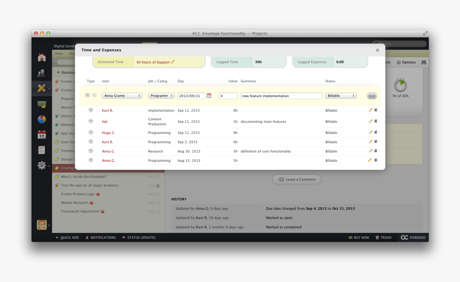Click Leave a Comment button
The image size is (460, 282).
(x=297, y=179)
